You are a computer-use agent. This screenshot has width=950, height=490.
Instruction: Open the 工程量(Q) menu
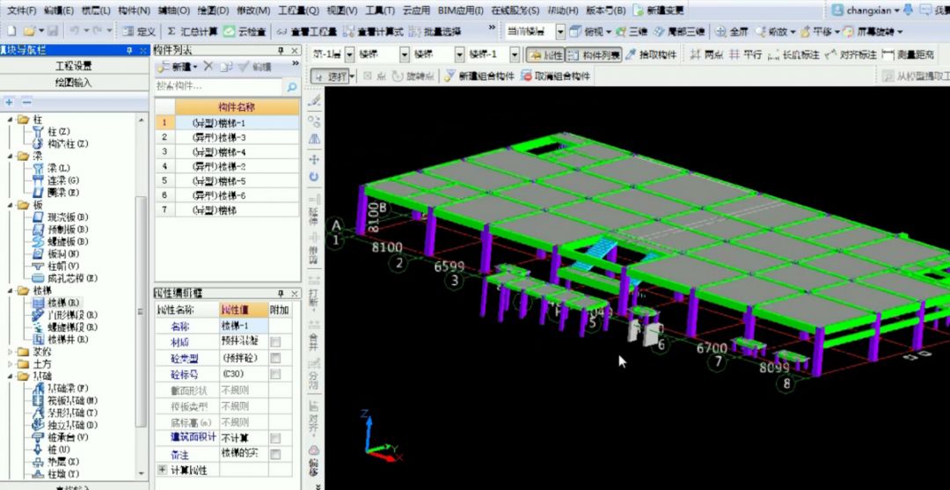[298, 11]
